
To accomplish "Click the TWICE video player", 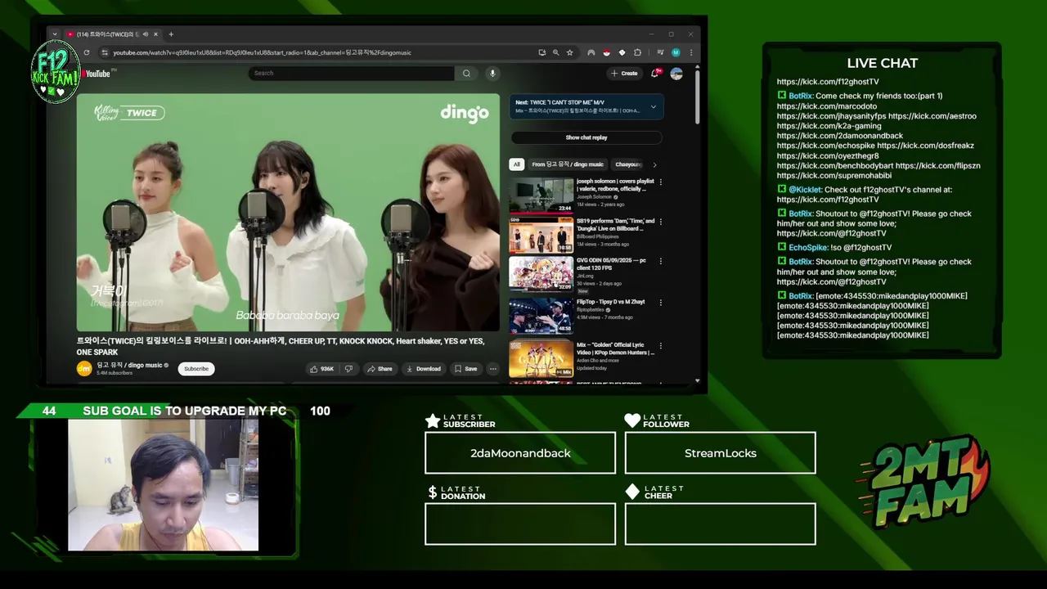I will click(288, 213).
